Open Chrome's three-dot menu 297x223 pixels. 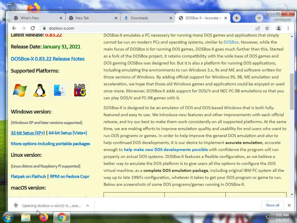[288, 28]
